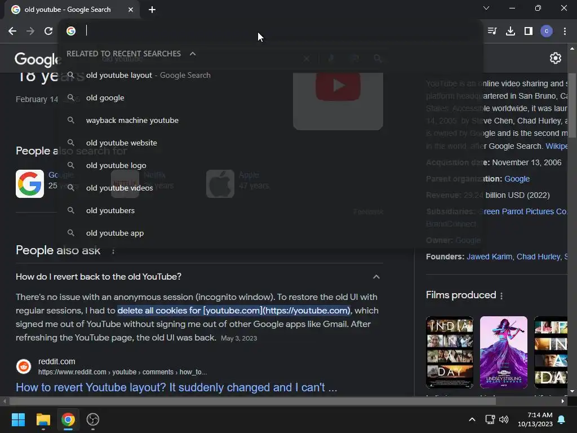Choose suggestion 'old youtubers'

(x=270, y=210)
